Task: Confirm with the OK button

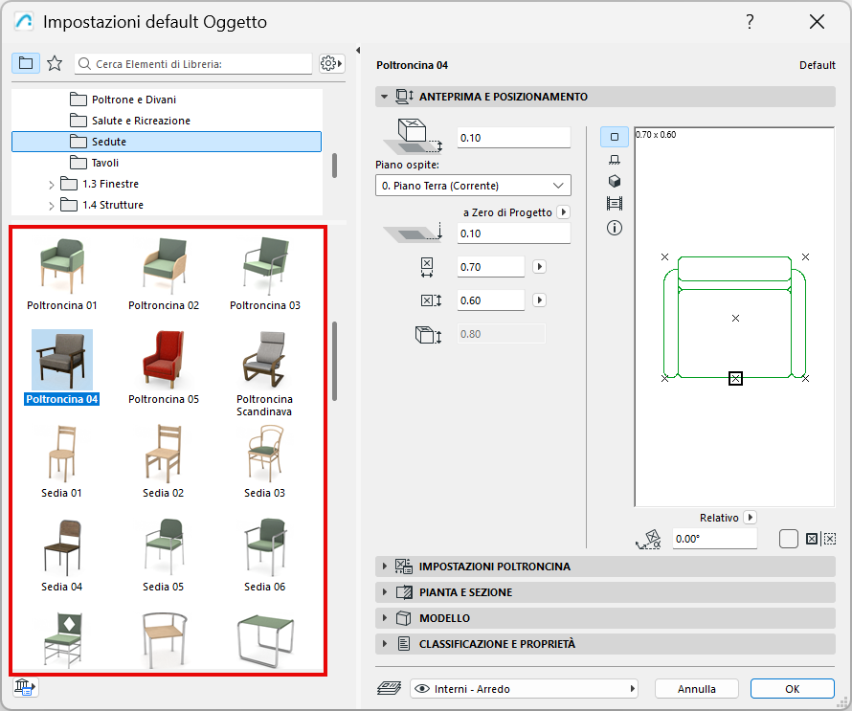Action: pyautogui.click(x=792, y=688)
